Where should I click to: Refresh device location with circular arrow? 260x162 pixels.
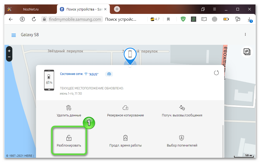point(216,73)
